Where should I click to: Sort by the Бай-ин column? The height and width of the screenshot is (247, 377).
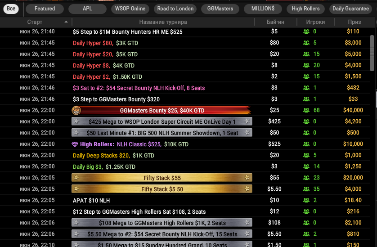click(x=275, y=22)
